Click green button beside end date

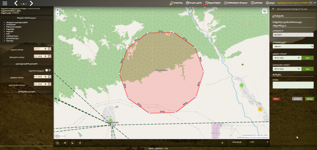(307, 69)
